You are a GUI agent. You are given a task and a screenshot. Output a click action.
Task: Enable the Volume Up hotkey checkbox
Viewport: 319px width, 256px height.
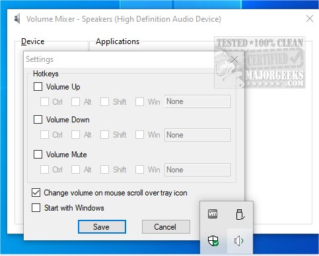coord(38,87)
